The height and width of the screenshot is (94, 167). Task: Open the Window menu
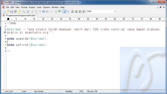55,7
